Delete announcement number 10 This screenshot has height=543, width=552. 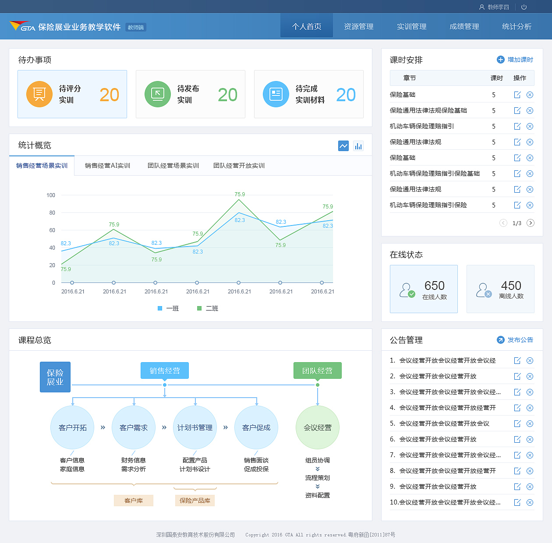[x=530, y=502]
